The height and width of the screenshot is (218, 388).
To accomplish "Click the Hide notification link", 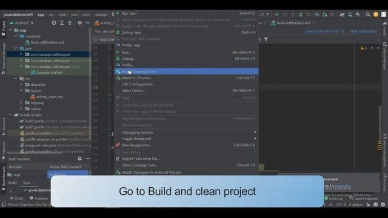I will [363, 31].
